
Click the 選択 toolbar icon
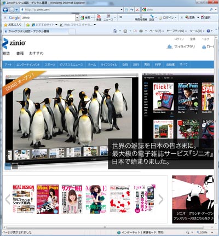(206, 18)
